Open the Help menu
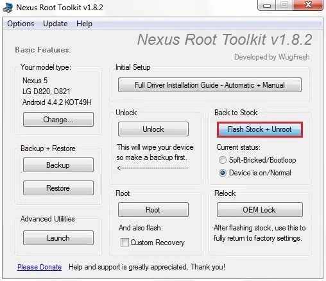326x281 pixels. pos(84,24)
